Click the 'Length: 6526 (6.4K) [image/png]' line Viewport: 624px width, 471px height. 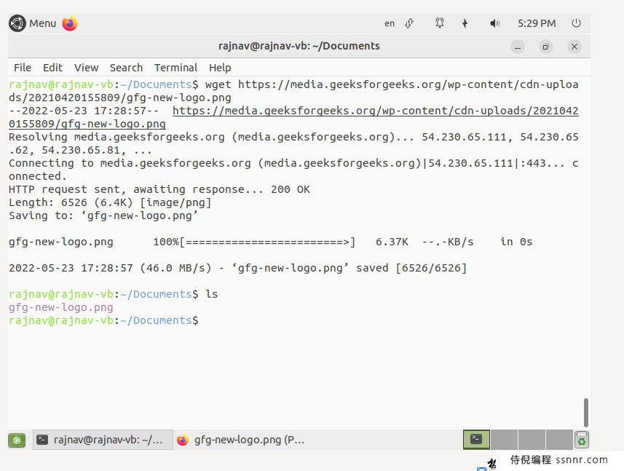coord(110,202)
